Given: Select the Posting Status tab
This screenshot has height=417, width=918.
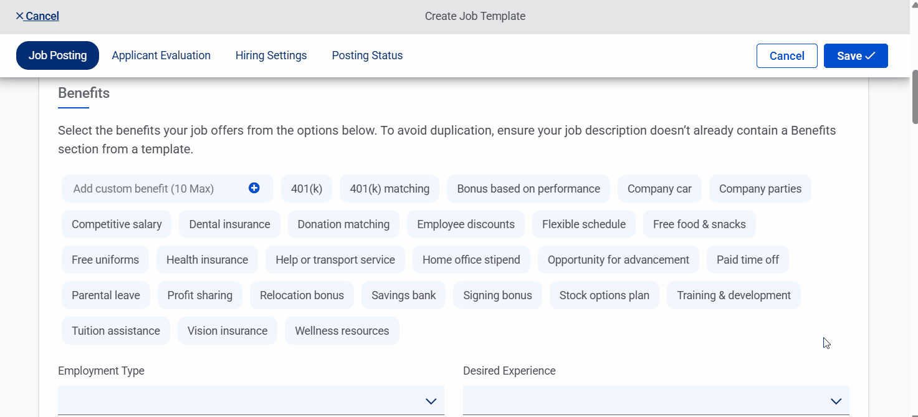Looking at the screenshot, I should (367, 55).
